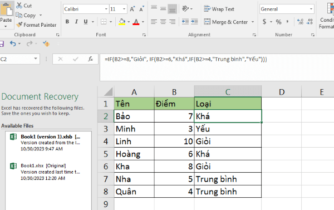Open Font dialog launcher

click(144, 35)
